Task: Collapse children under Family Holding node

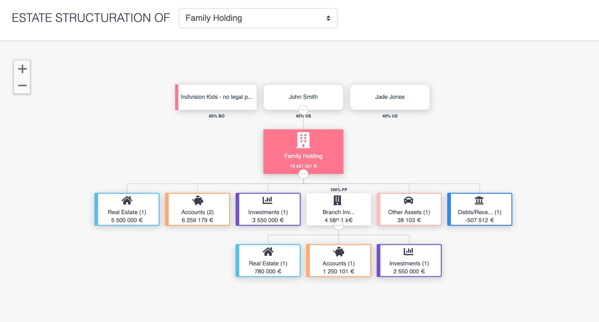Action: [x=303, y=174]
